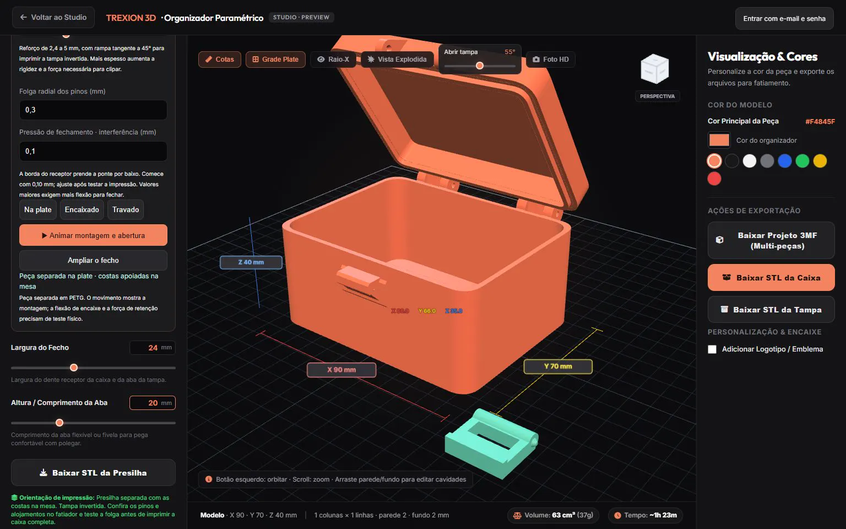Select the Na plate position tab
The height and width of the screenshot is (529, 846).
click(x=38, y=209)
